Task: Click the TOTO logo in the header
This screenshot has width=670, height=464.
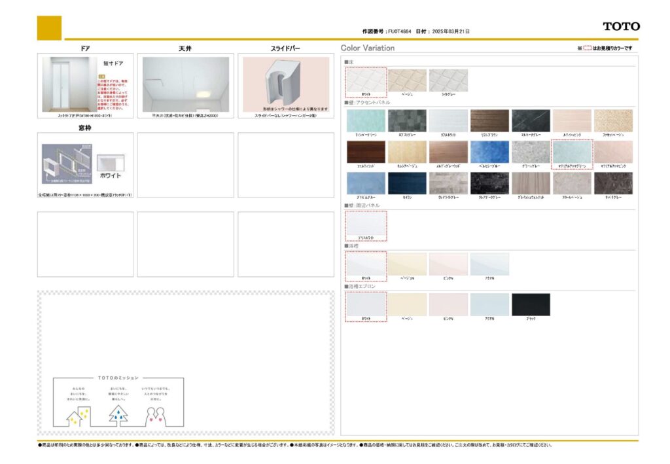Action: pos(621,26)
